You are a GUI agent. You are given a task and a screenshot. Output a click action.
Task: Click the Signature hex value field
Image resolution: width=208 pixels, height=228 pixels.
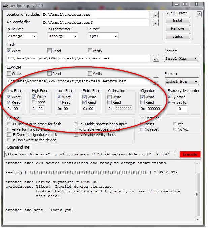point(153,109)
